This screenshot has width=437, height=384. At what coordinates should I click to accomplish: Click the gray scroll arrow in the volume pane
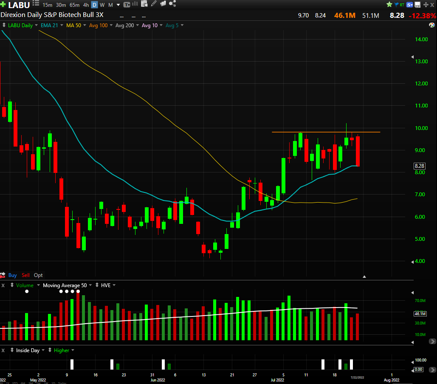coord(432,342)
